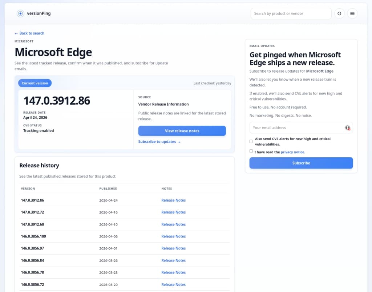Toggle the dark mode theme icon
This screenshot has width=372, height=292.
click(339, 13)
